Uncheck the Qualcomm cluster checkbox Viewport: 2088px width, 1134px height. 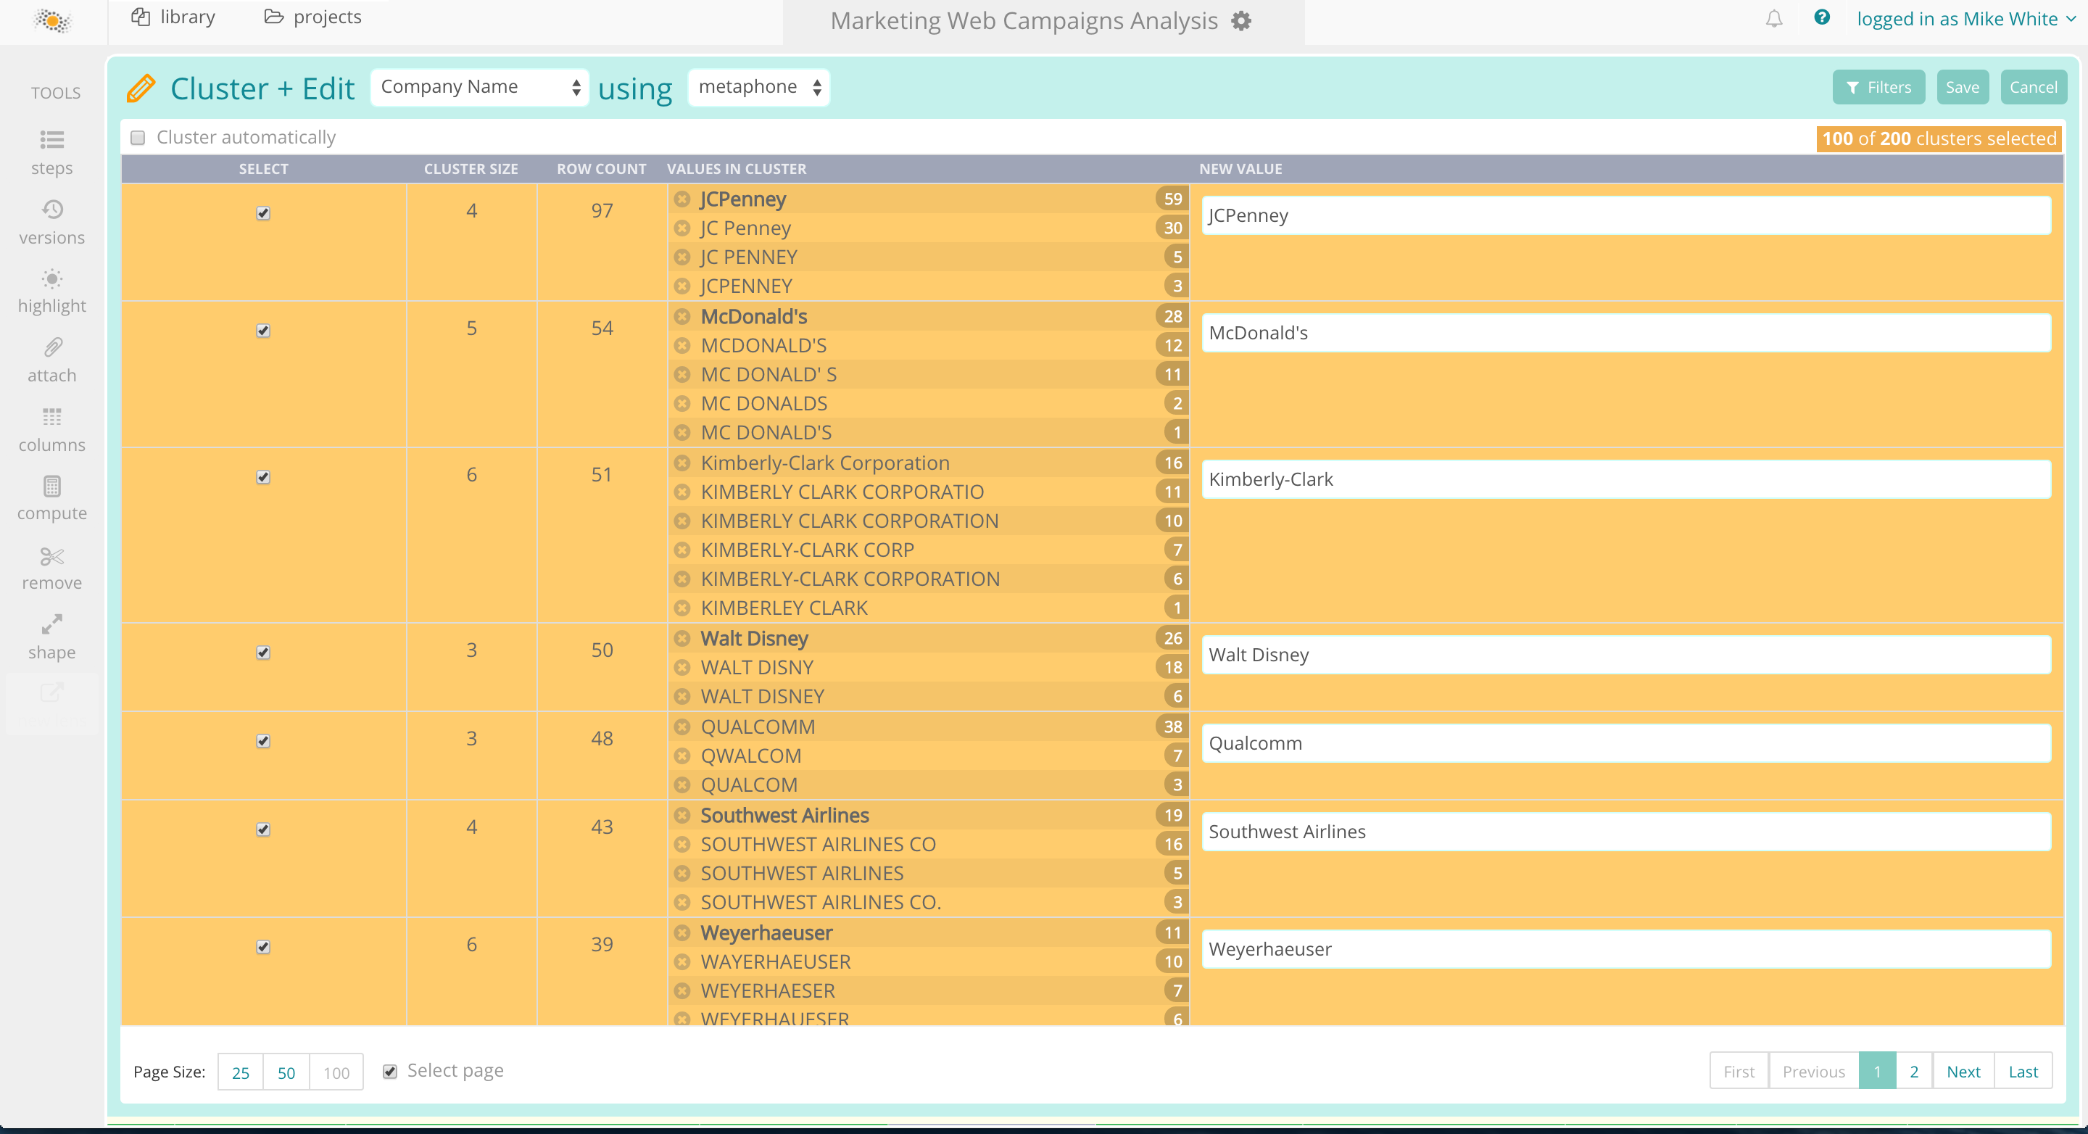point(262,741)
